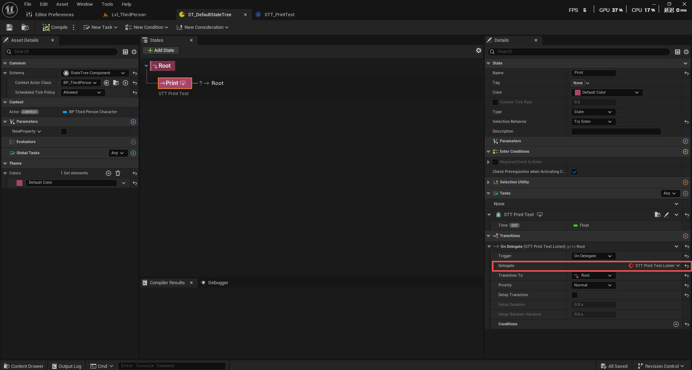Add a new Selection Utility consideration
Screen dimensions: 692x370
pos(686,182)
